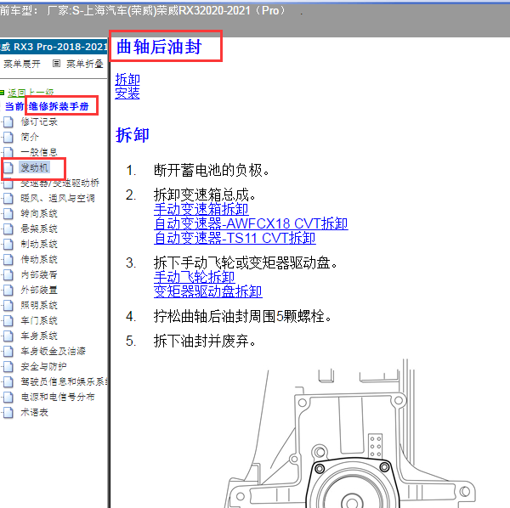Click the 转向系统 page icon
The width and height of the screenshot is (510, 508).
(x=8, y=214)
